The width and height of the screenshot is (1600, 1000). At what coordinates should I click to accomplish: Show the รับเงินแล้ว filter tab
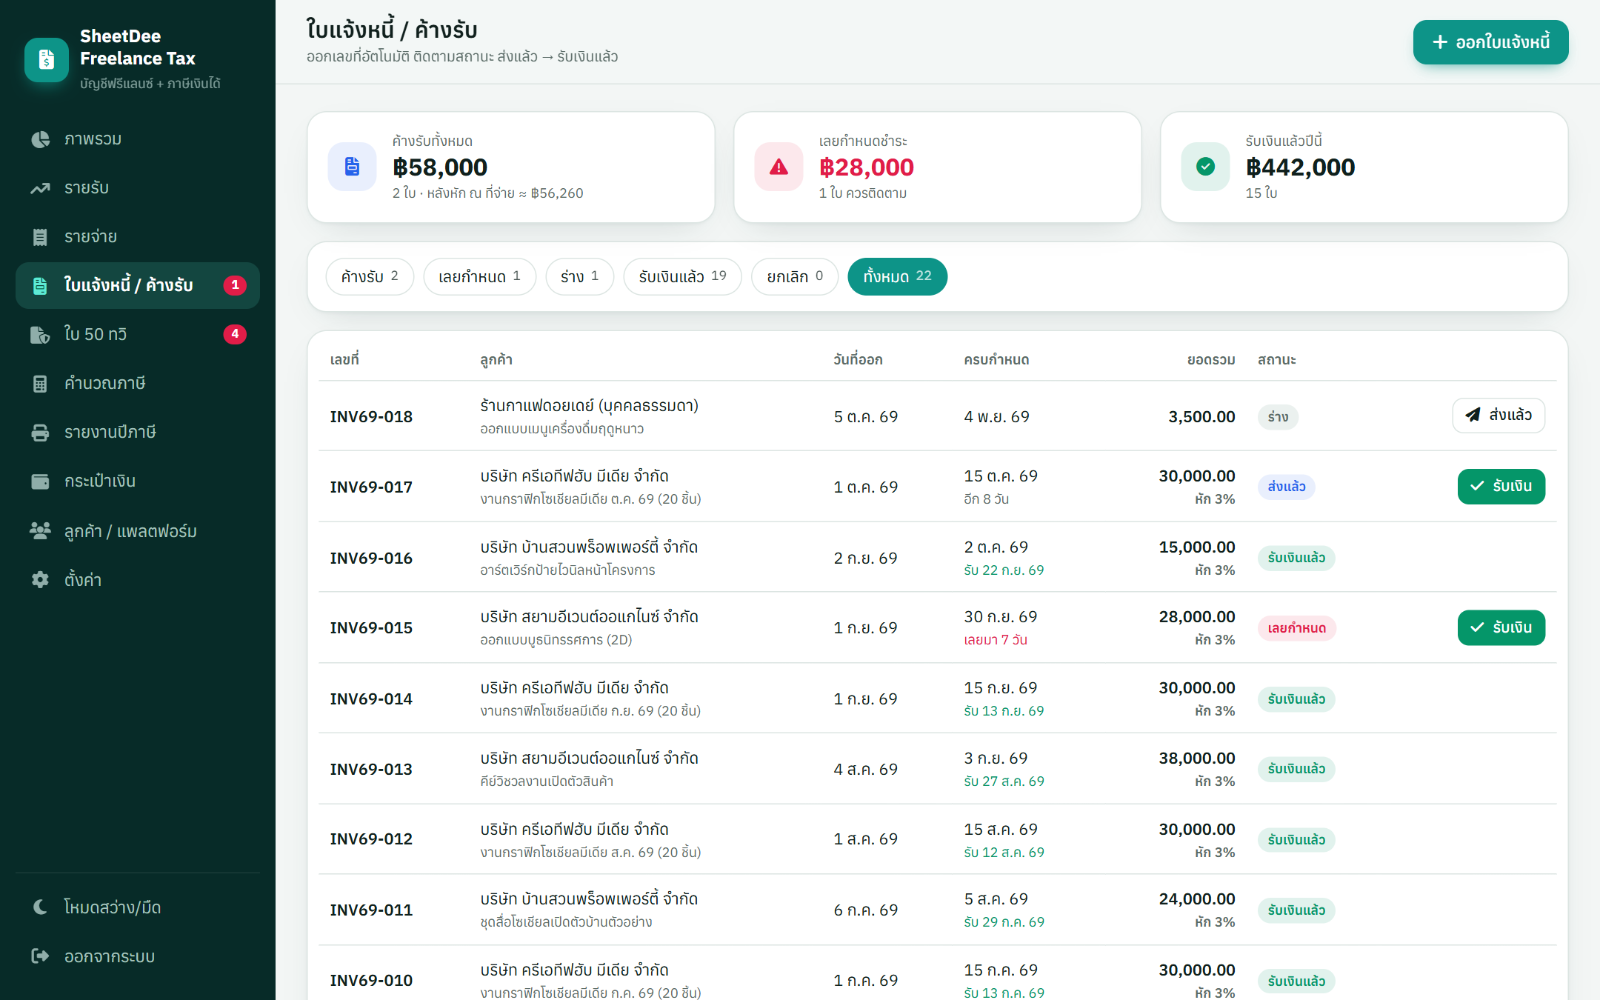[683, 276]
